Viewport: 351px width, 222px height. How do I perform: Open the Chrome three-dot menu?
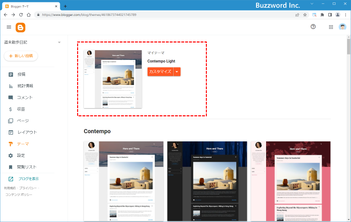346,15
